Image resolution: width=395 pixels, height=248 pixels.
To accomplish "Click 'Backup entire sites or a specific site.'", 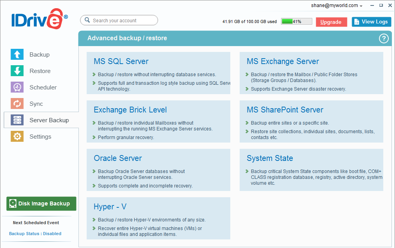I will 290,123.
